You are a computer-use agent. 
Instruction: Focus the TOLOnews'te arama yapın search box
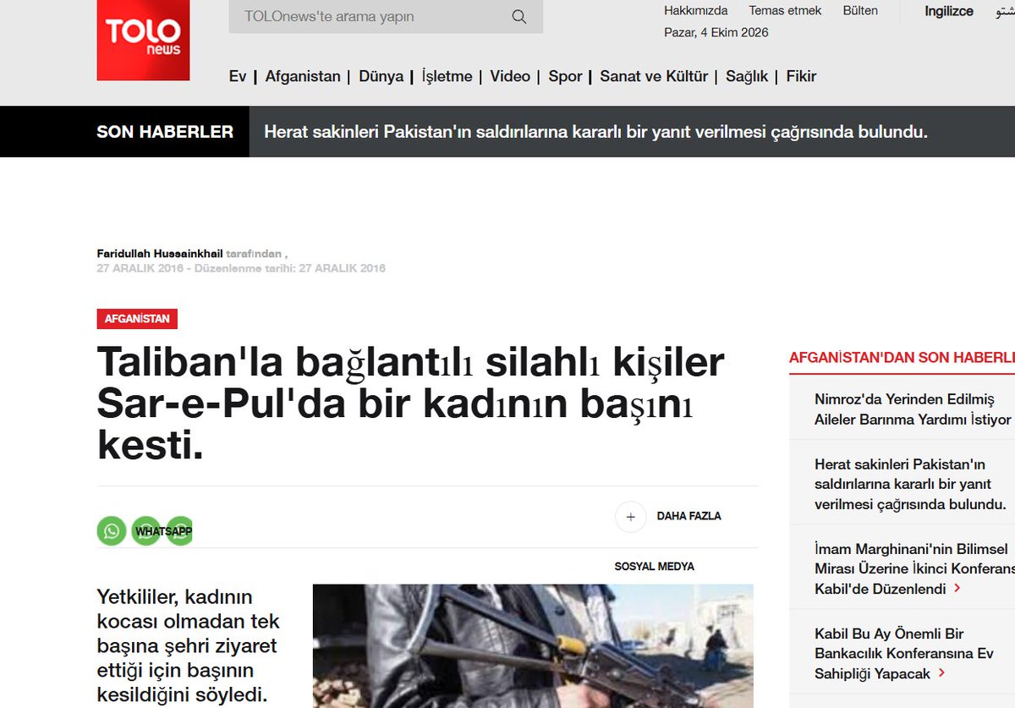386,17
